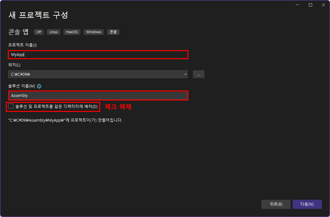Image resolution: width=330 pixels, height=217 pixels.
Task: Click the 콘솔 앱 template title
Action: click(18, 32)
